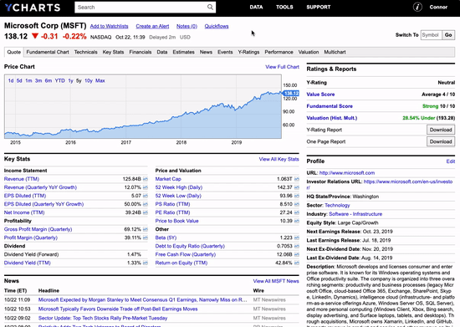Select the Max chart range
The image size is (460, 327).
point(100,80)
